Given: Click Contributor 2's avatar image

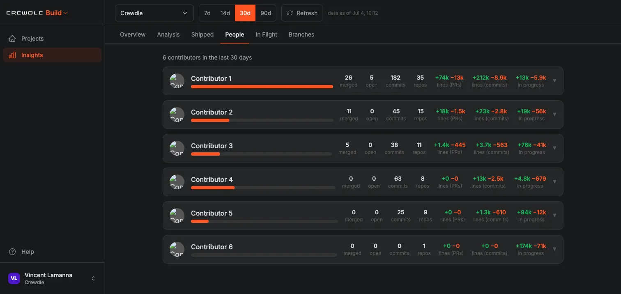Looking at the screenshot, I should [177, 115].
